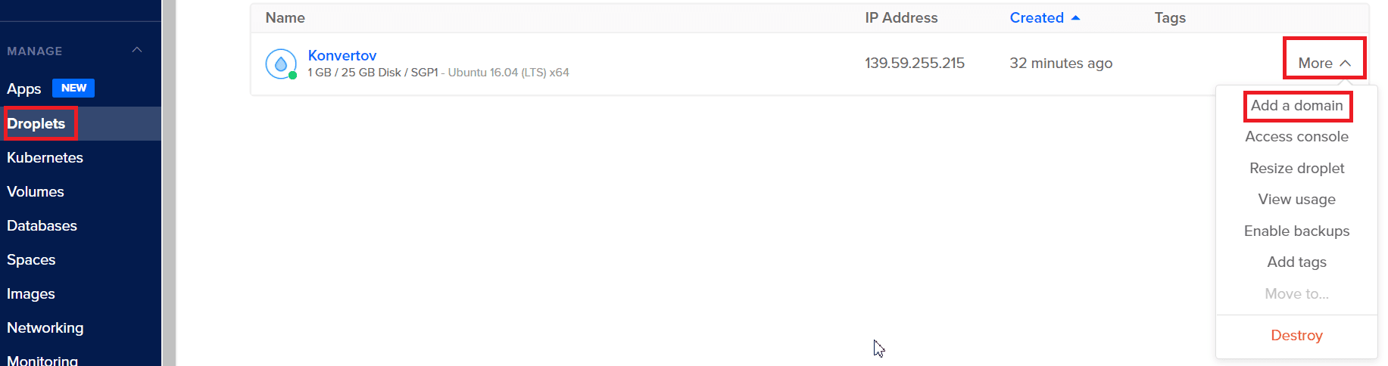1388x366 pixels.
Task: Collapse the MANAGE section chevron
Action: [x=137, y=50]
